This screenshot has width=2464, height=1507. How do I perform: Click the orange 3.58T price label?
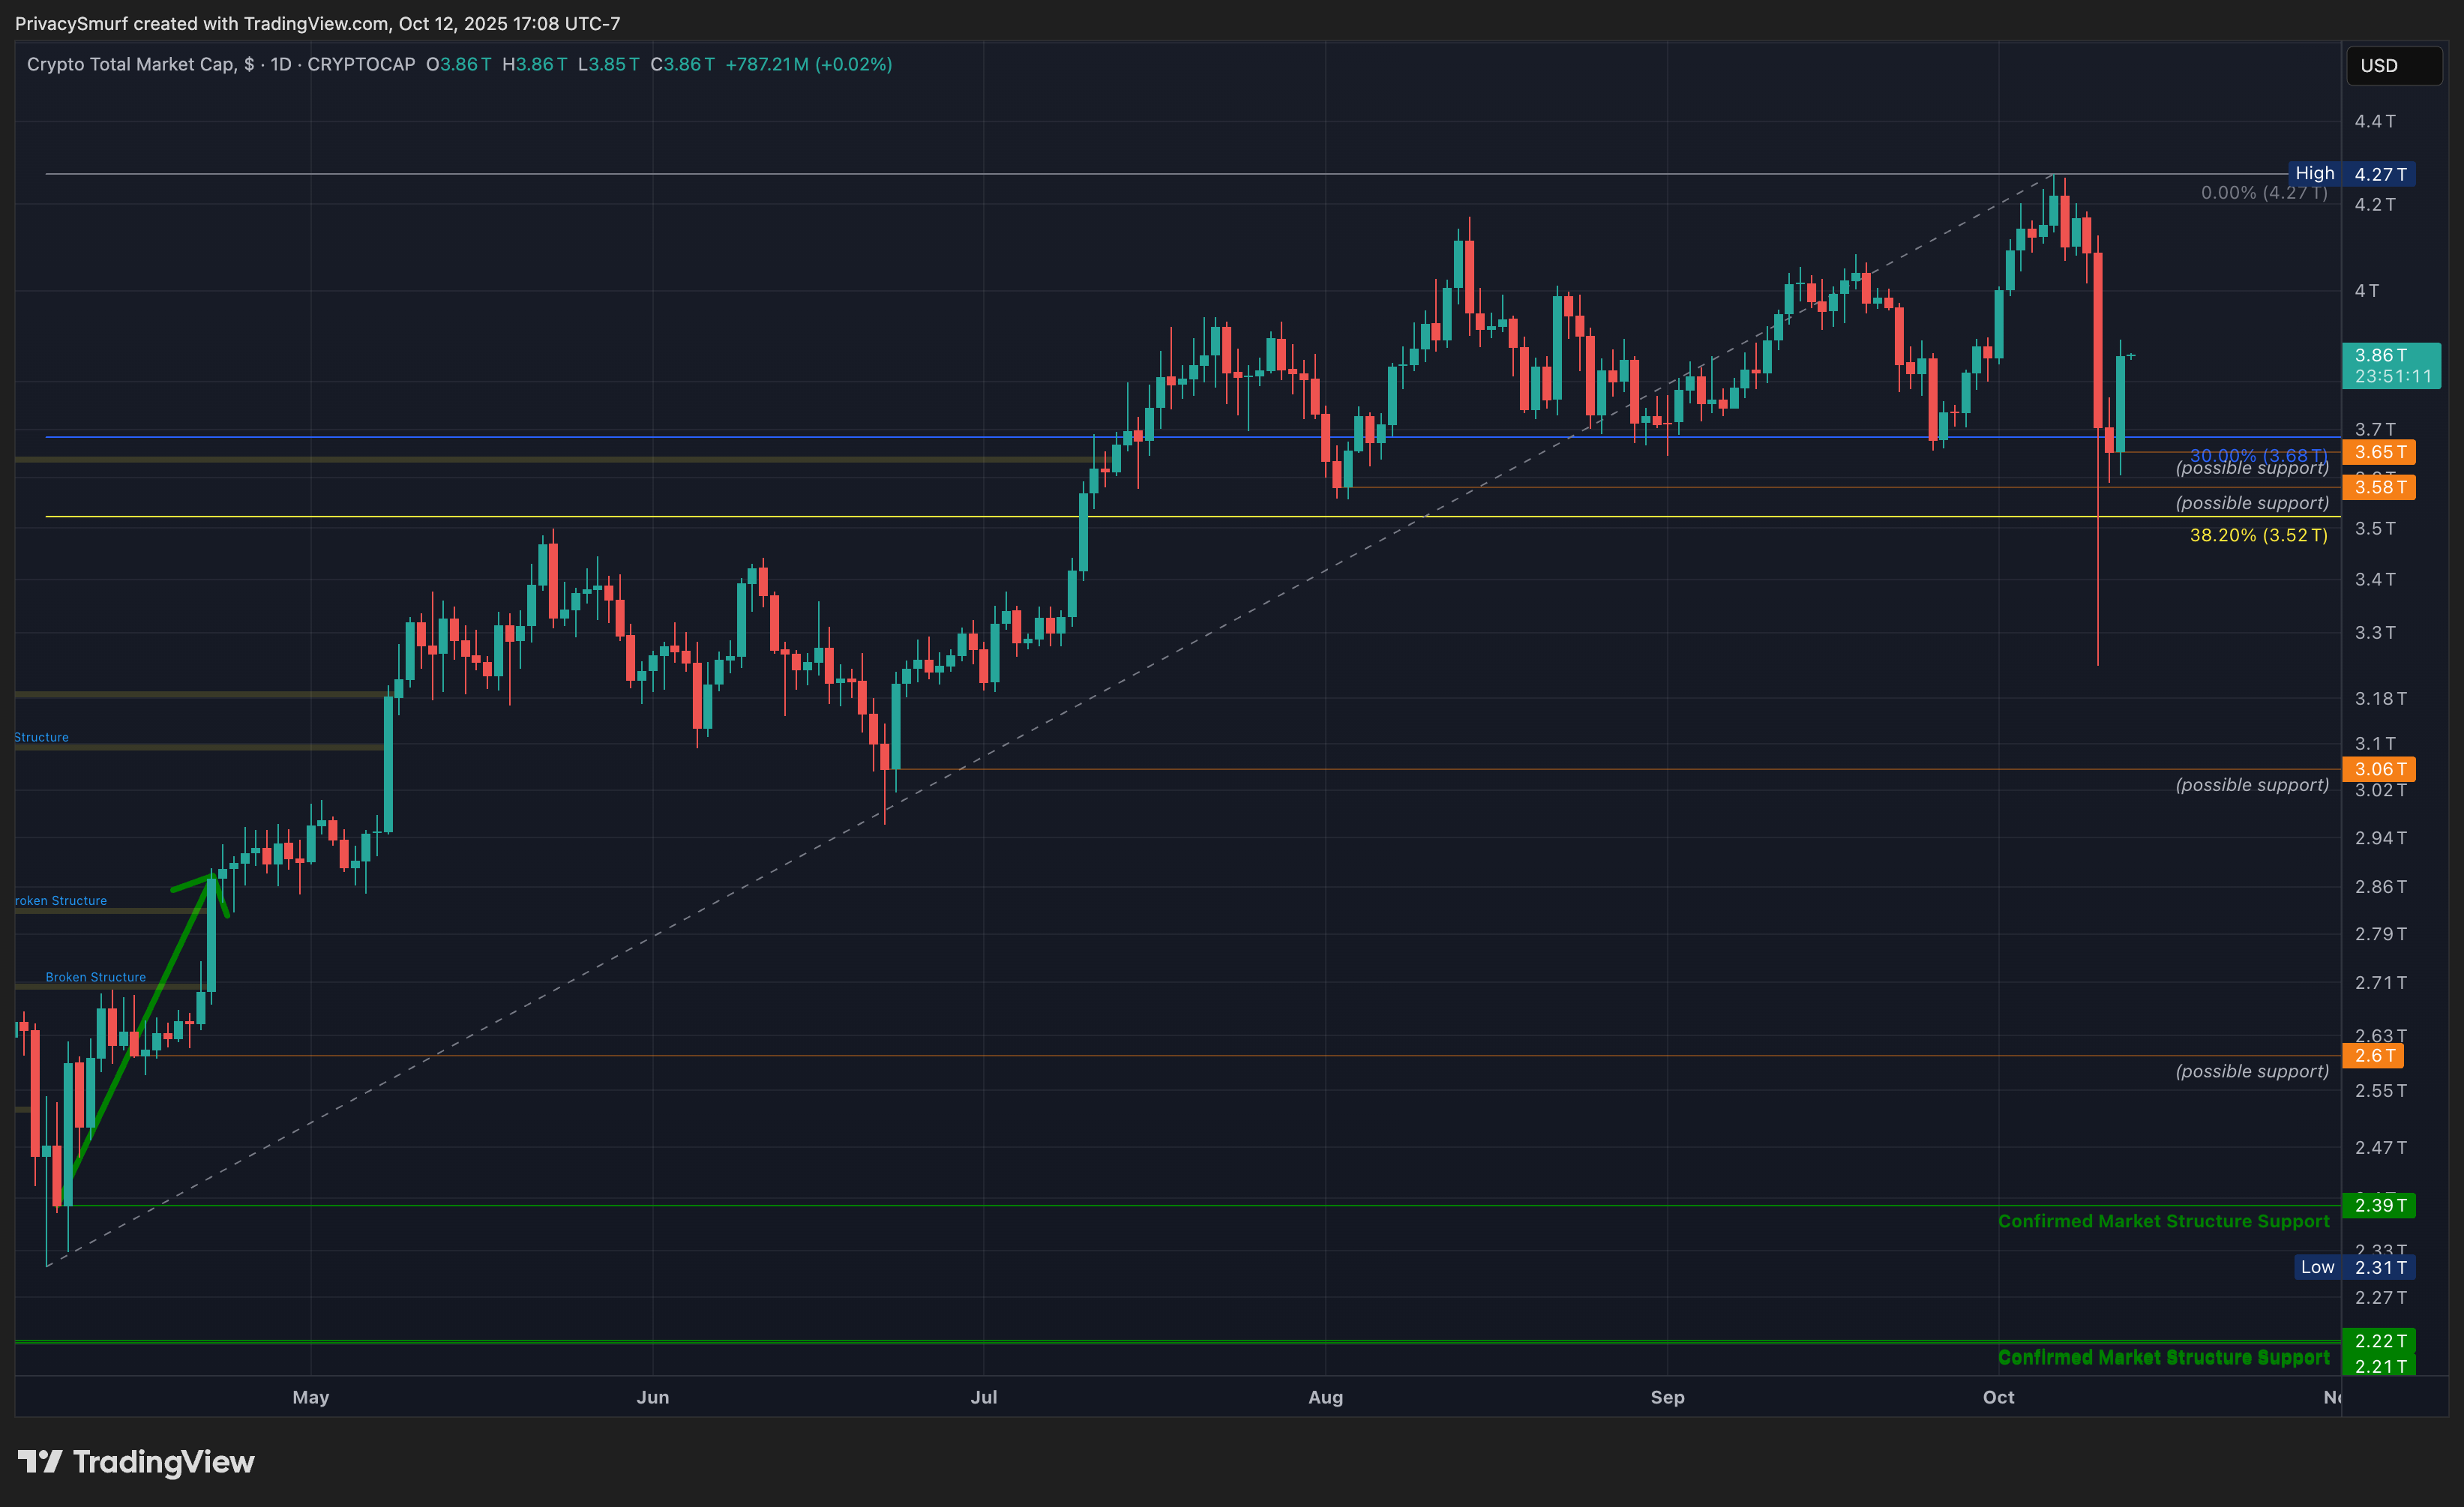point(2378,487)
